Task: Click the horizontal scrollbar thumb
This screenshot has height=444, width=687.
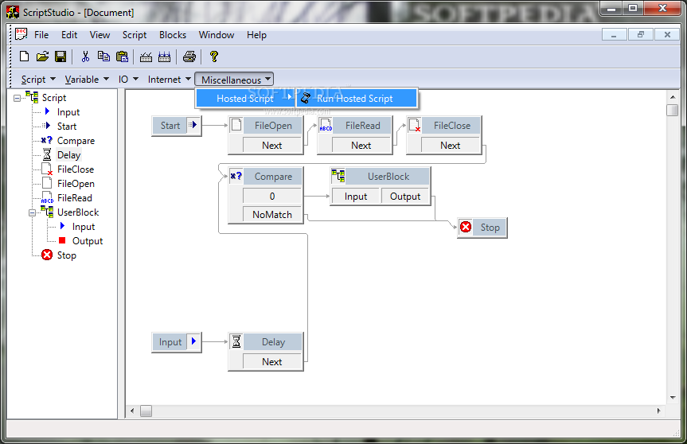Action: click(x=146, y=411)
